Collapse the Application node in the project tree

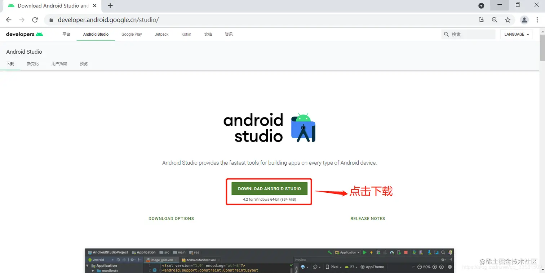(x=87, y=265)
